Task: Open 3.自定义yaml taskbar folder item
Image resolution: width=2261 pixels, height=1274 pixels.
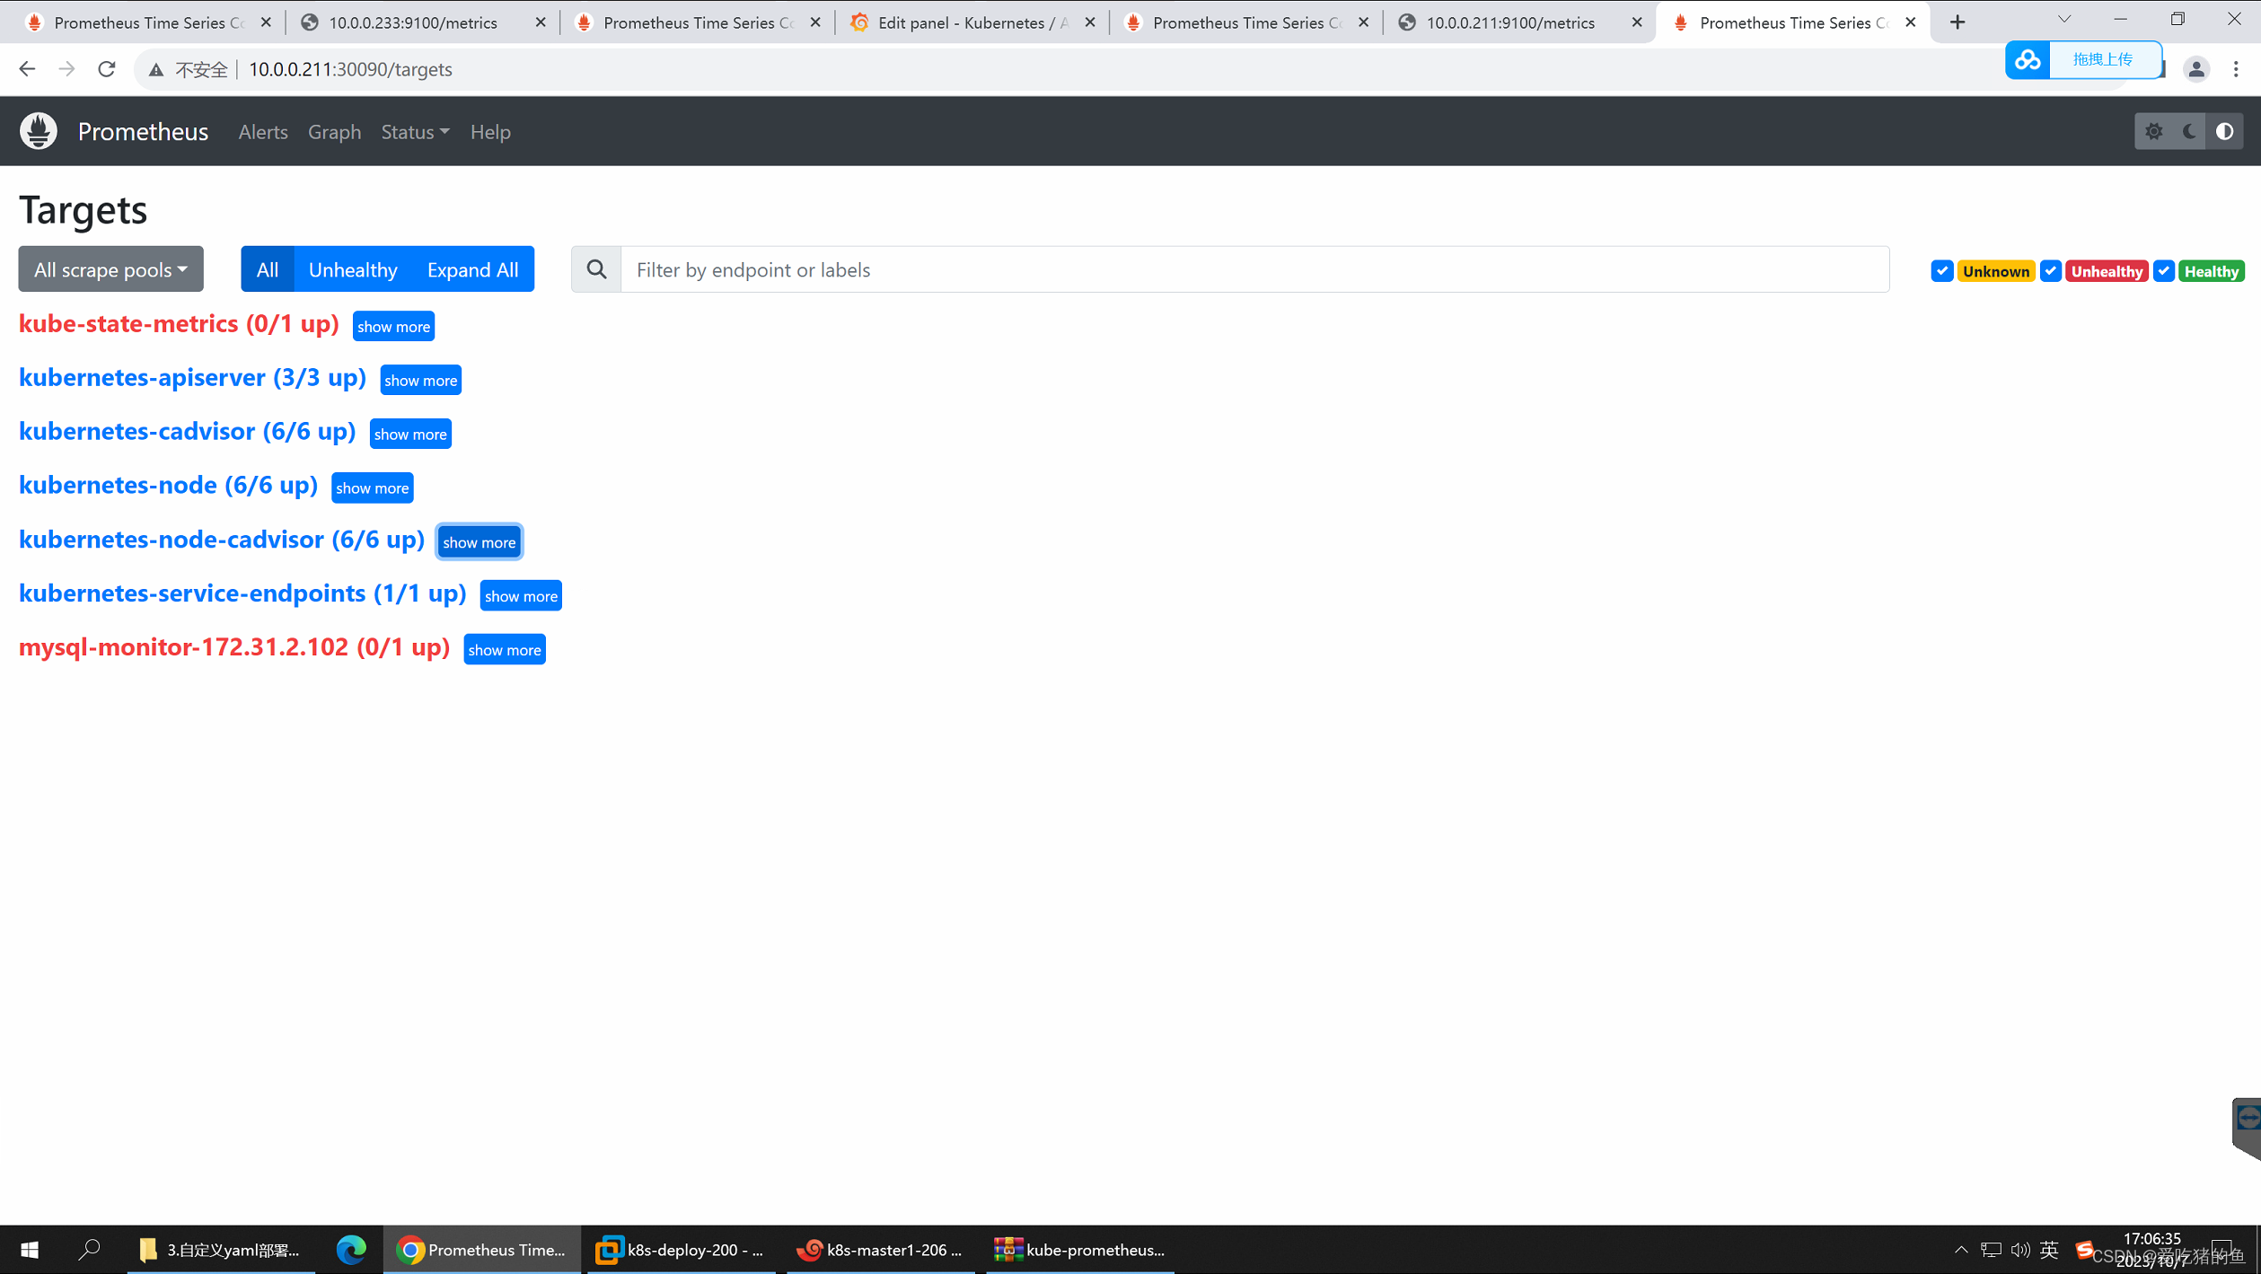Action: (x=220, y=1249)
